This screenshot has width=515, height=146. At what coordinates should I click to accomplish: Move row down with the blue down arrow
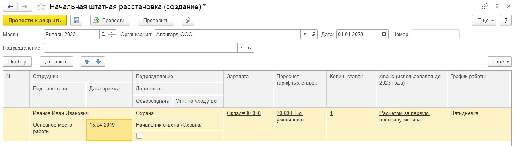[x=99, y=61]
